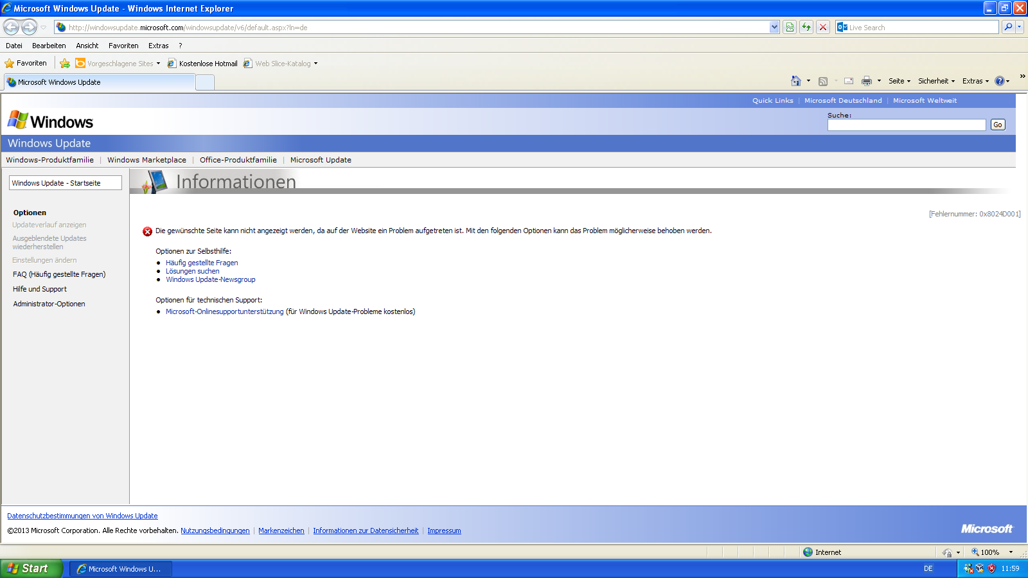Select the Microsoft Windows Update tab
Screen dimensions: 1028x578
[100, 82]
